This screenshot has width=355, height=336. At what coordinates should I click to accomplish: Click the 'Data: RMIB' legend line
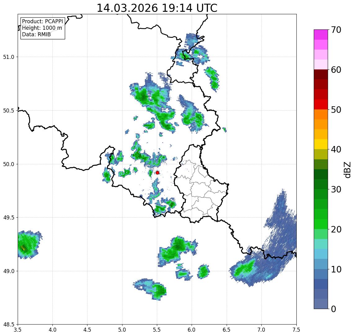tap(36, 34)
